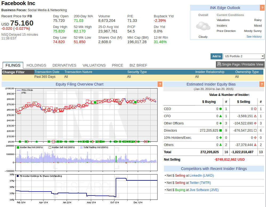This screenshot has height=207, width=266.
Task: Click the Past 365 Days filter value
Action: pos(45,77)
